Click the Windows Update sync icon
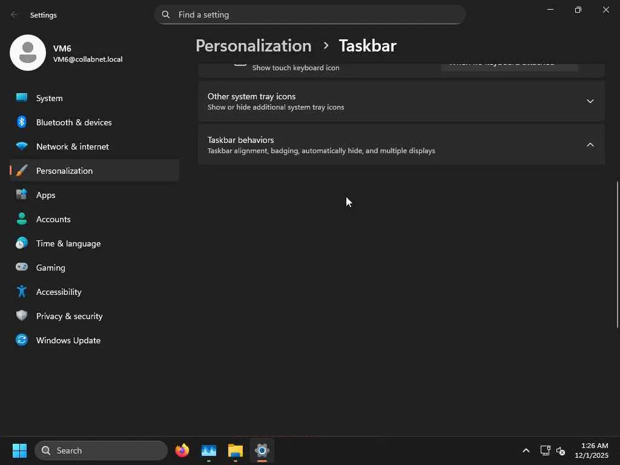The width and height of the screenshot is (620, 465). [22, 340]
